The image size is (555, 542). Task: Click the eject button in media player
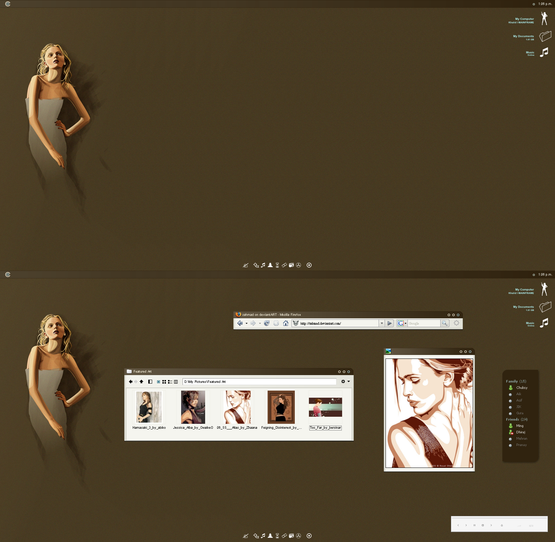point(502,525)
